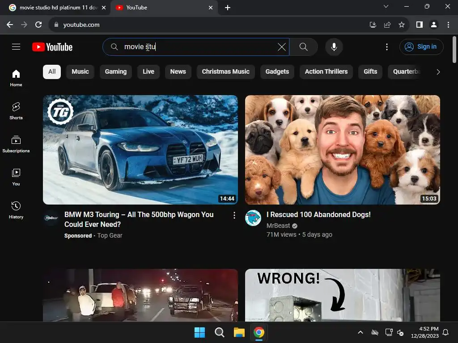
Task: Clear the search text with X
Action: 282,46
